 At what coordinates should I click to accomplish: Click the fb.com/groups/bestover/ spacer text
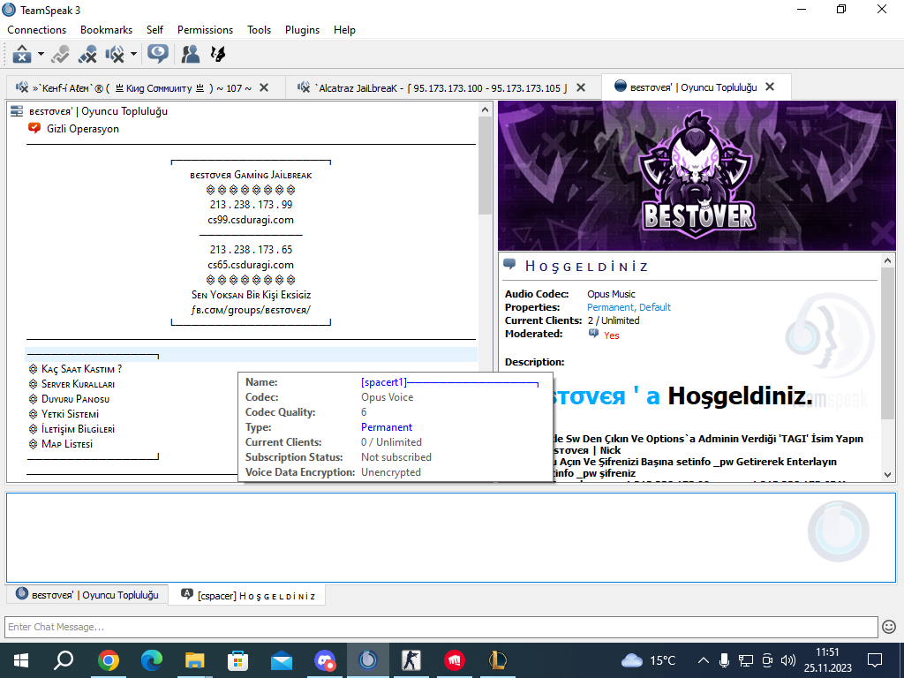pyautogui.click(x=251, y=310)
